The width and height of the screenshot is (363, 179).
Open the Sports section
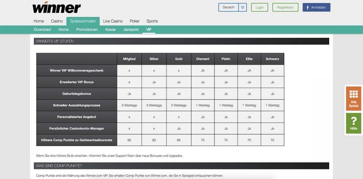pos(152,21)
